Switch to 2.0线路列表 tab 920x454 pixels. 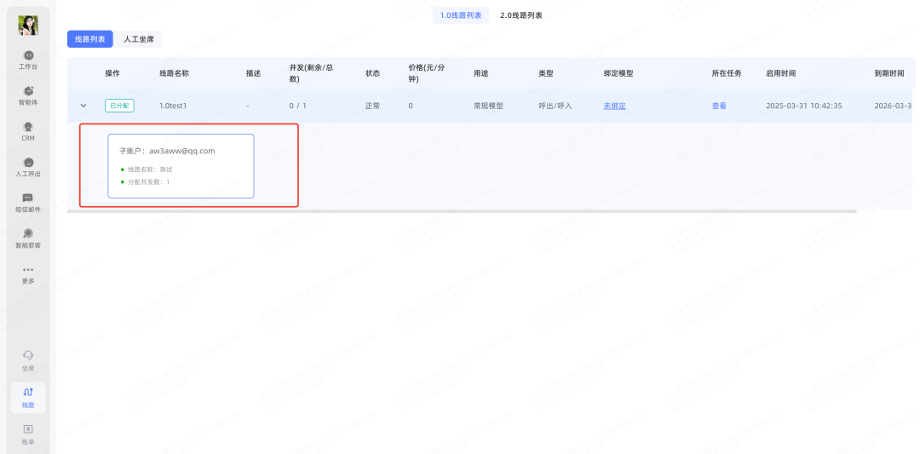pyautogui.click(x=521, y=15)
